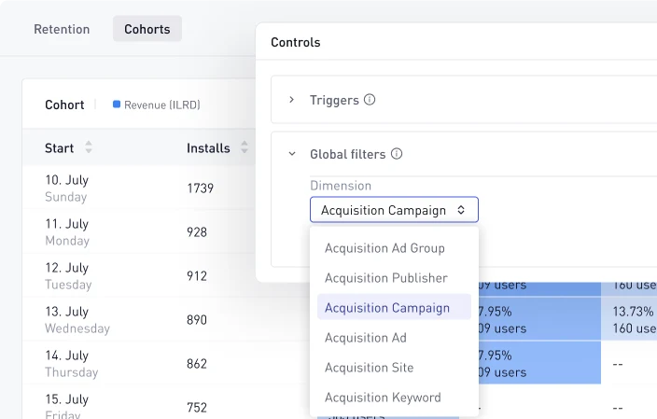Pick the Acquisition Ad option
The height and width of the screenshot is (419, 657).
(365, 338)
